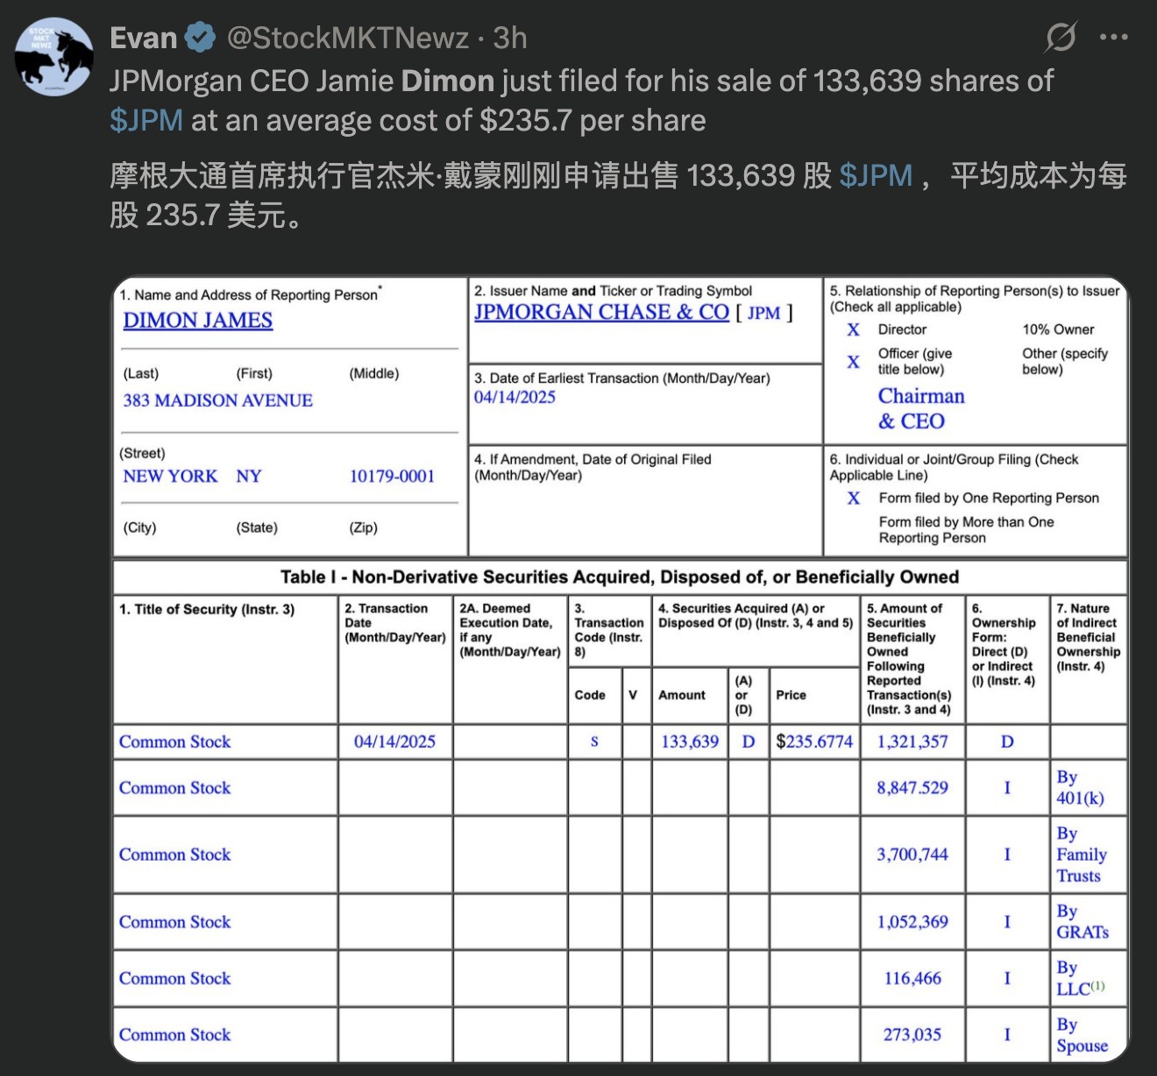The height and width of the screenshot is (1076, 1157).
Task: Click the 'By Family Trusts' ownership nature
Action: (x=1082, y=854)
